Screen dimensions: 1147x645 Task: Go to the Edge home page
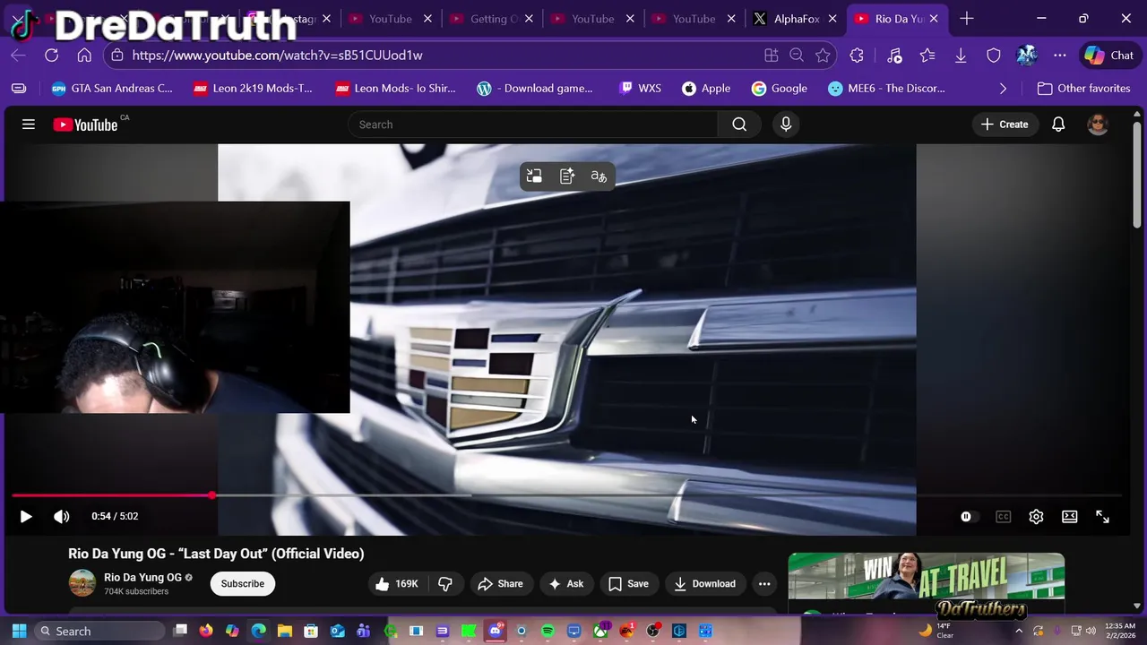[x=84, y=56]
